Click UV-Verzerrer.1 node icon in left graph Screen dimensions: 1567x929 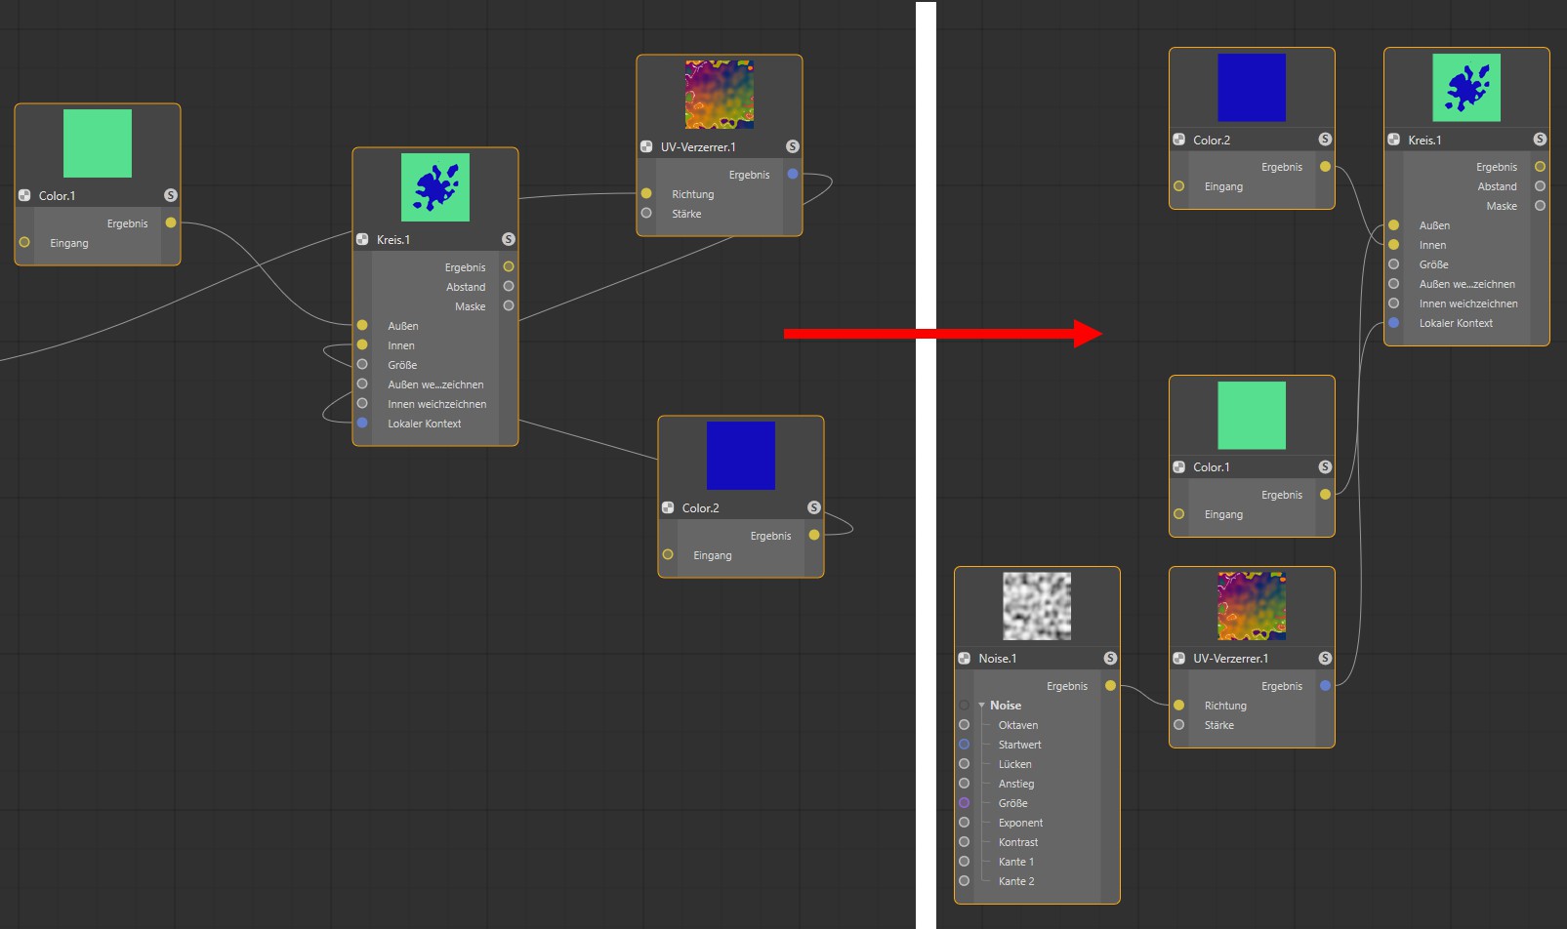[646, 146]
